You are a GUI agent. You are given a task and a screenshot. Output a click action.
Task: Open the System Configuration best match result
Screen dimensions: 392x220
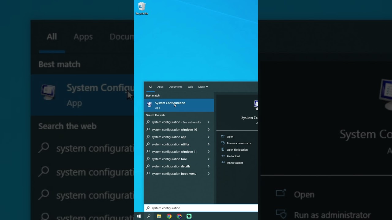tap(179, 105)
